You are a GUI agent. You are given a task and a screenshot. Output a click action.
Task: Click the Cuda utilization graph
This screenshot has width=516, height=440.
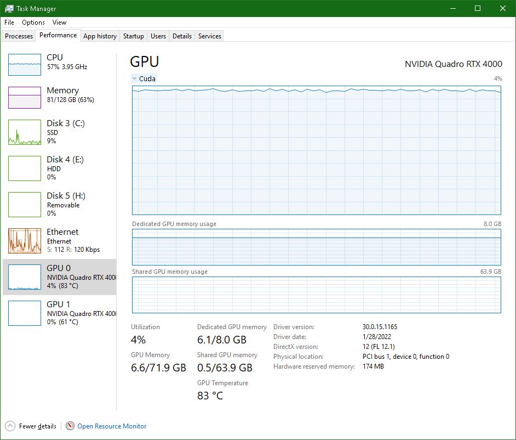click(x=316, y=150)
